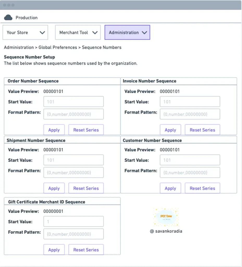Apply the Order Number Sequence changes
Image resolution: width=242 pixels, height=267 pixels.
[x=54, y=130]
